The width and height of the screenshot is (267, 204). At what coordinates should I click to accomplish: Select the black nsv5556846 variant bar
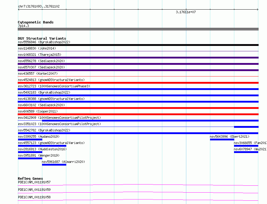[138, 45]
